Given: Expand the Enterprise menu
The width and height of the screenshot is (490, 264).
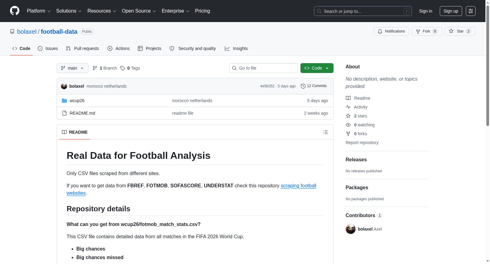Looking at the screenshot, I should [175, 11].
